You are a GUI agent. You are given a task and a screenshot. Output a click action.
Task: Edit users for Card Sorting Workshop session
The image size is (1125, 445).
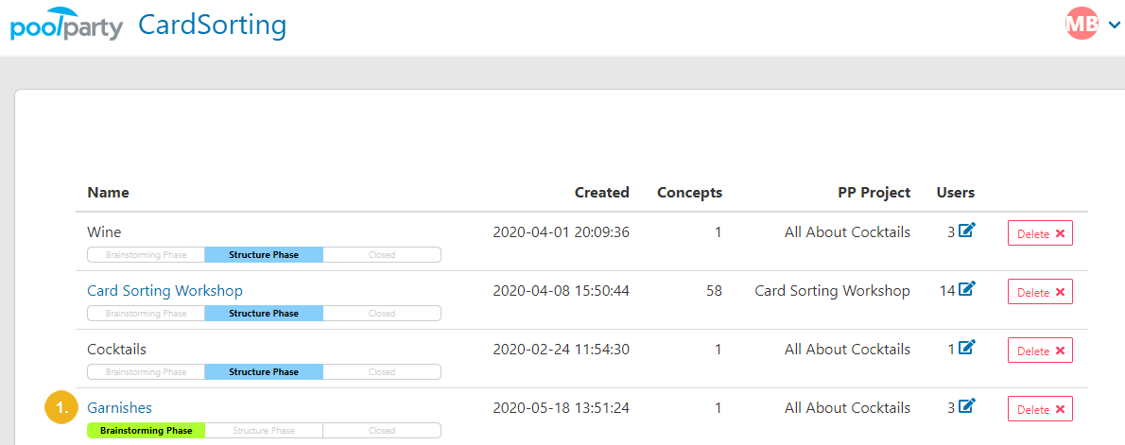tap(967, 289)
